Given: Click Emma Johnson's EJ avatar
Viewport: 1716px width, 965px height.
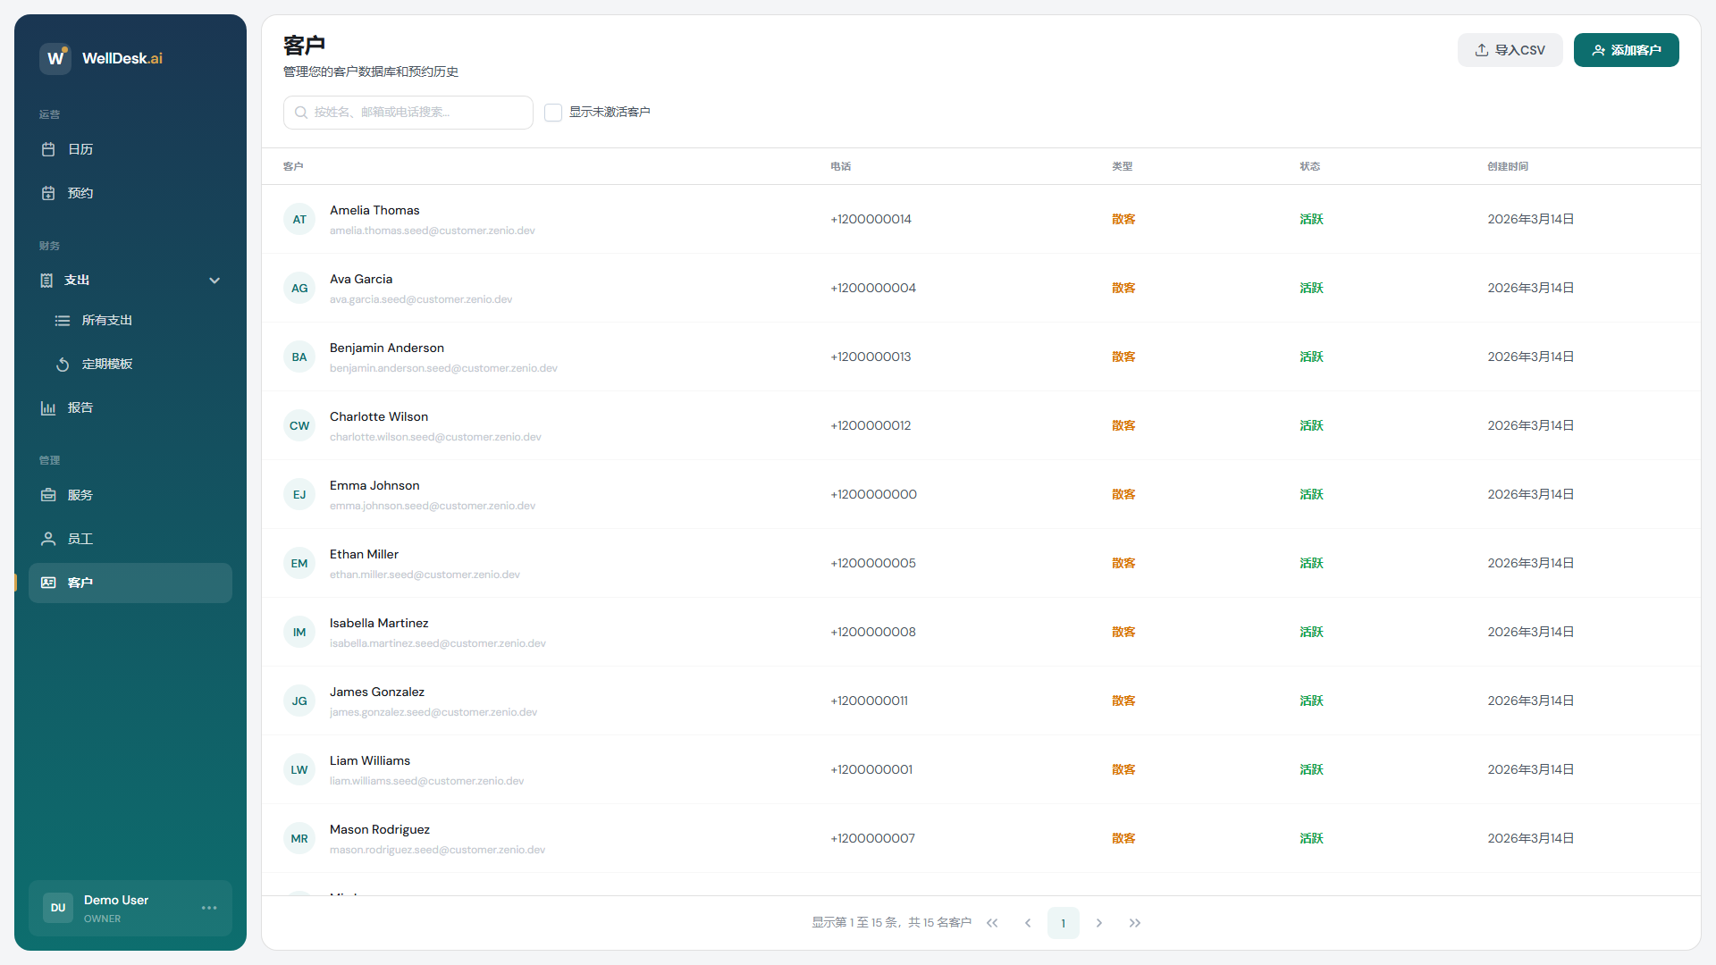Looking at the screenshot, I should (x=299, y=494).
